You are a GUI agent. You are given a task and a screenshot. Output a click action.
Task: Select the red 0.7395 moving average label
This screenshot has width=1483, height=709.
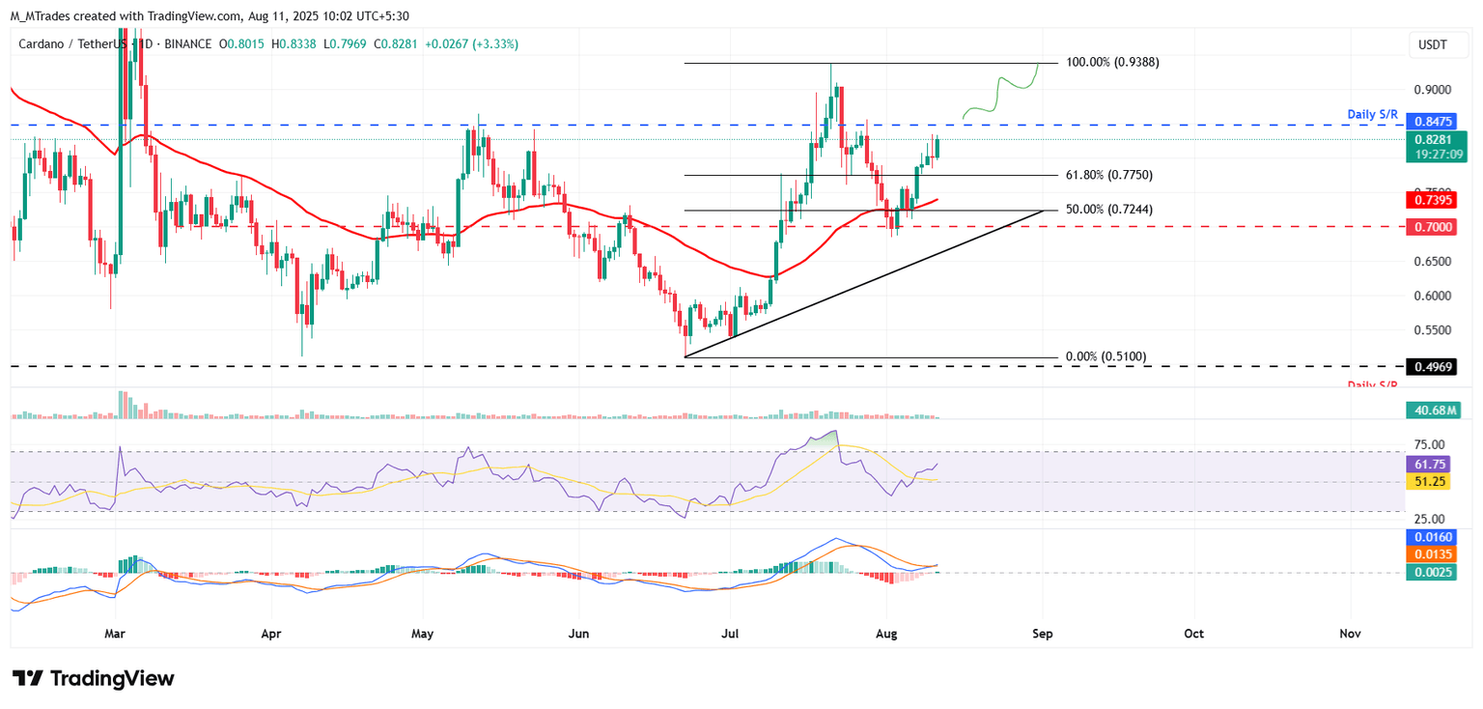1433,199
